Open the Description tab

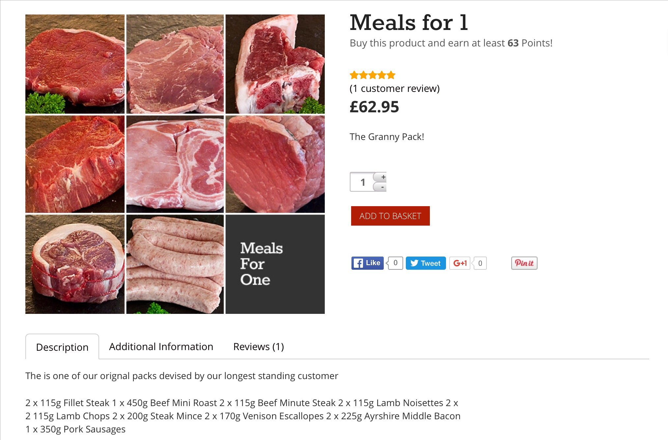click(x=62, y=347)
